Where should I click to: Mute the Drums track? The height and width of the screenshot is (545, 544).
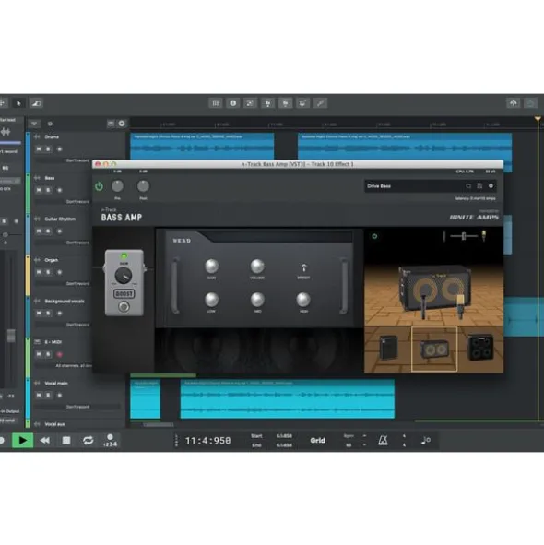pos(39,149)
